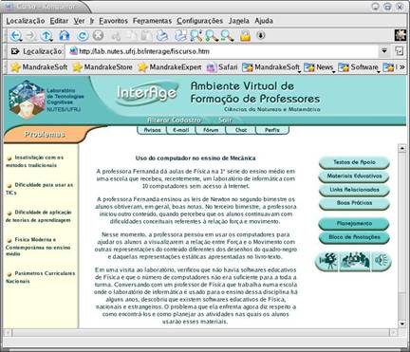
Task: Open the Materiais Educativos button
Action: [x=354, y=176]
